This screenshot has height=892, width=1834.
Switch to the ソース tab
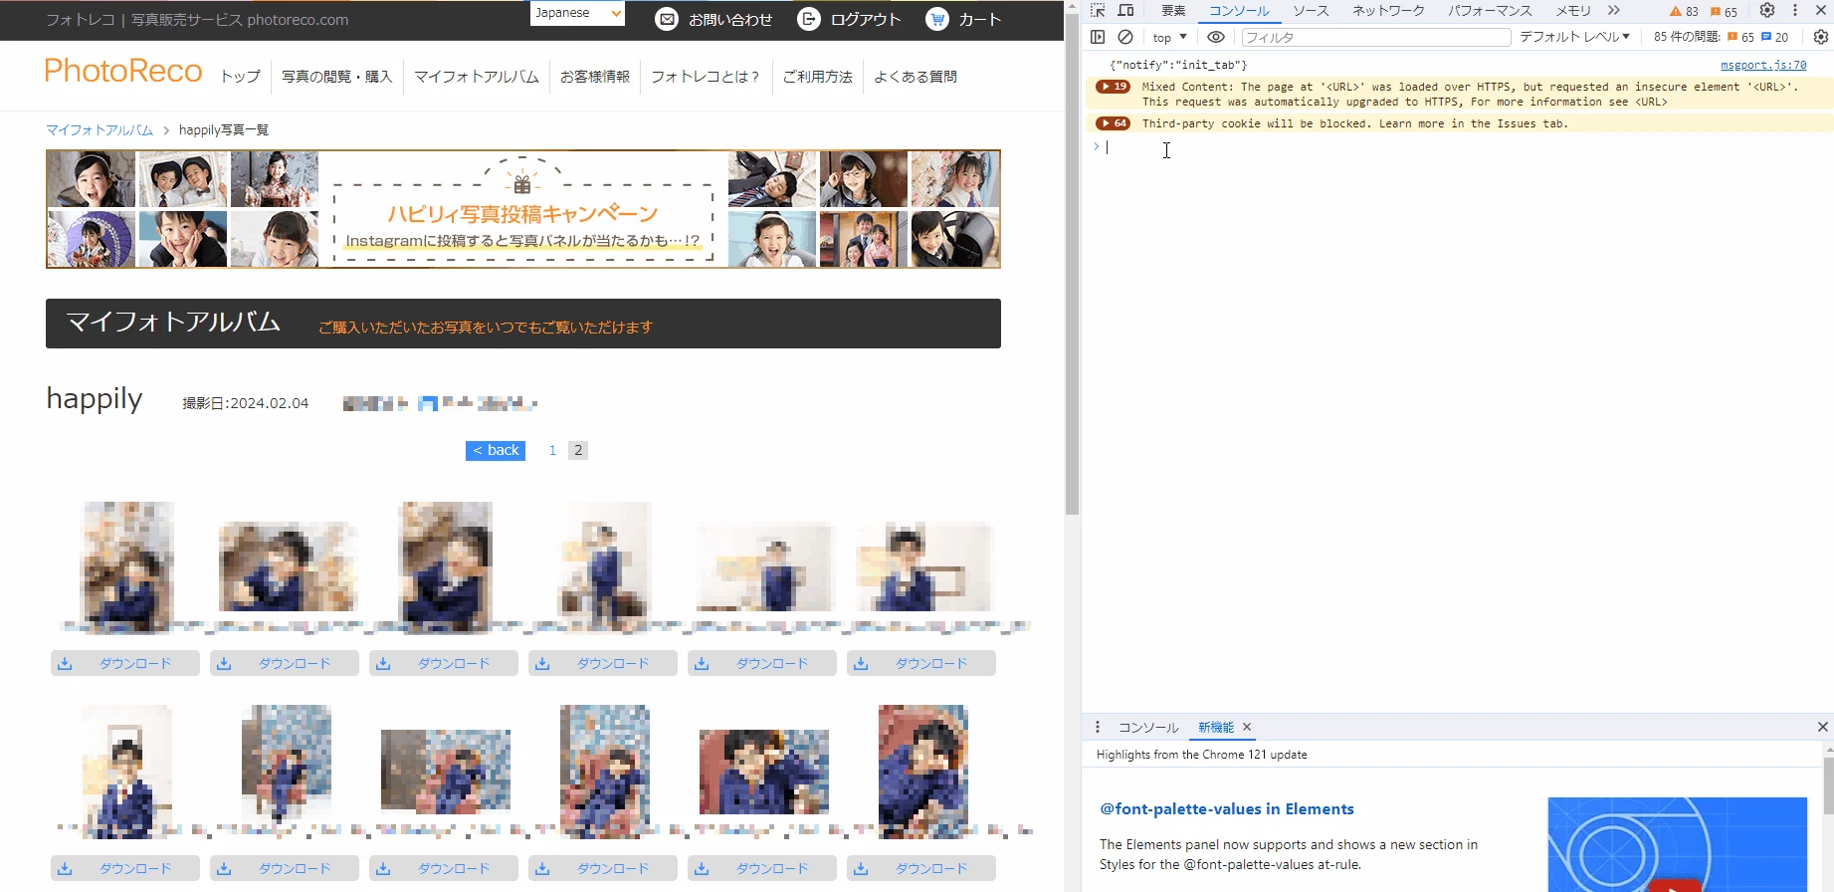[1311, 11]
